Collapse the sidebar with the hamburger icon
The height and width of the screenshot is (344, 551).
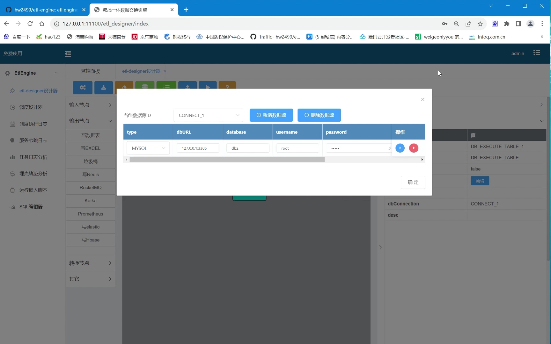point(68,54)
